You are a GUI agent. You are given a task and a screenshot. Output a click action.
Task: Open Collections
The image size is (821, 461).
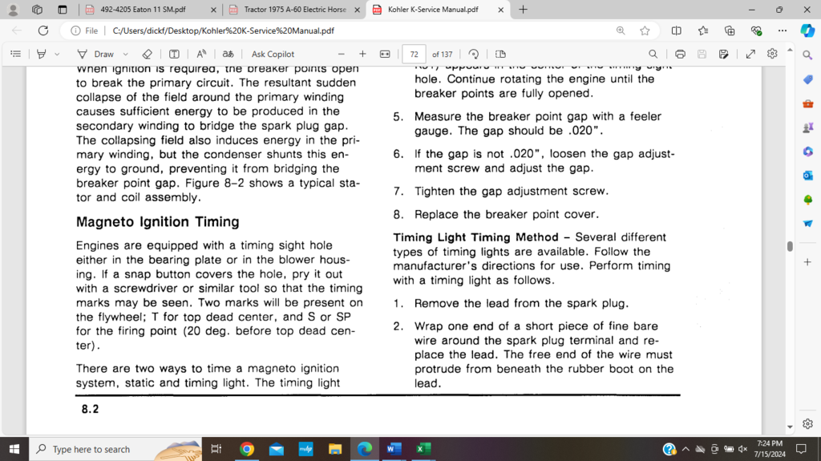tap(730, 30)
